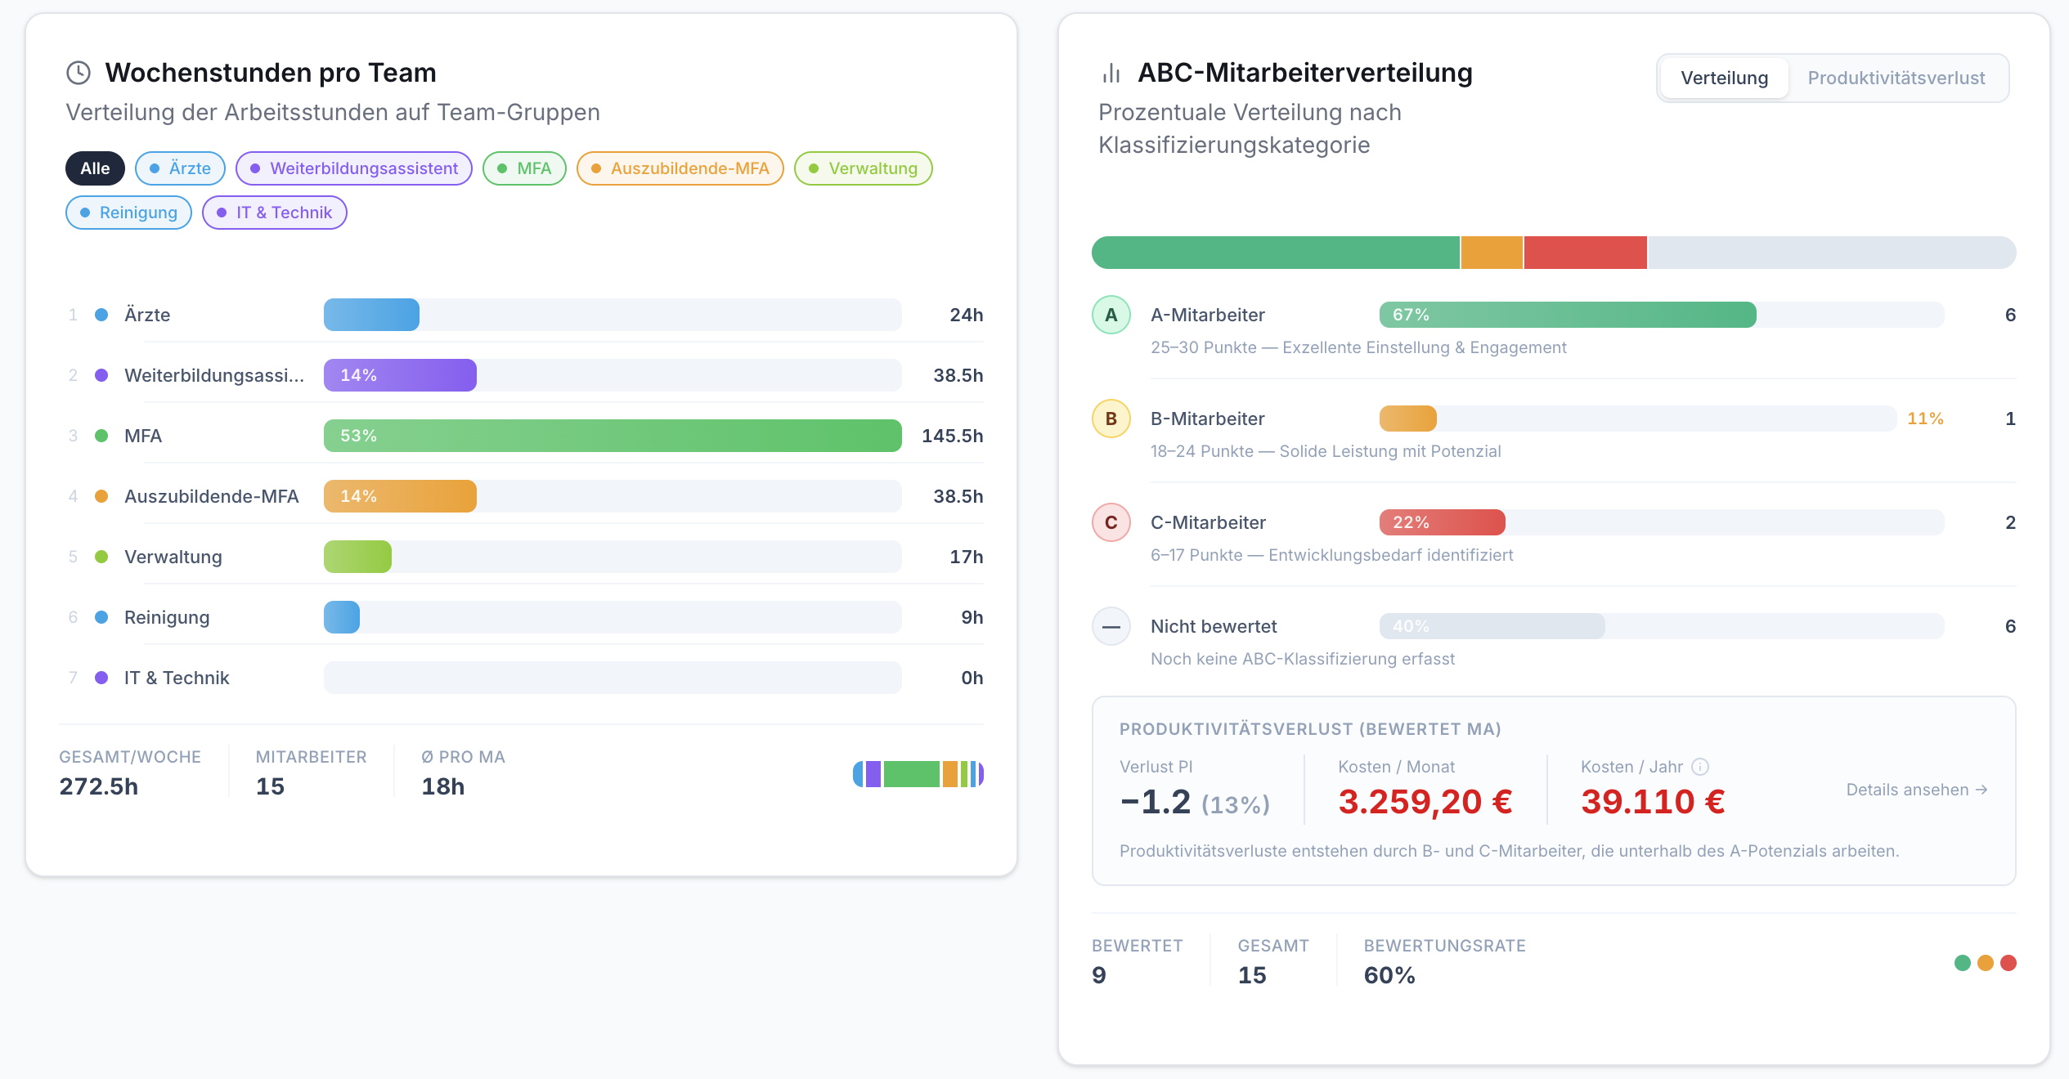Click the Ärzte row label
2069x1079 pixels.
coord(147,315)
